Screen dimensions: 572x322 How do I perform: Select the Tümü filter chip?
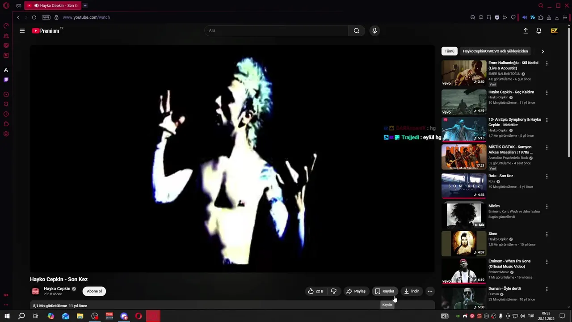pos(450,51)
